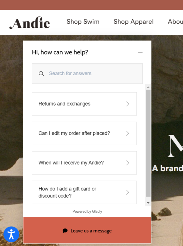Screen dimensions: 183x246
Task: Select 'Can I edit my order after placed?'
Action: click(x=74, y=133)
